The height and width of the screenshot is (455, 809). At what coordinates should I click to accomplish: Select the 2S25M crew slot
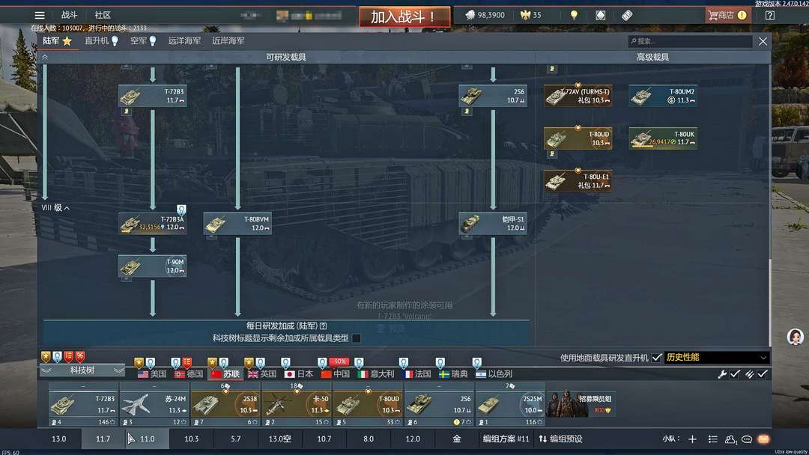(x=510, y=404)
